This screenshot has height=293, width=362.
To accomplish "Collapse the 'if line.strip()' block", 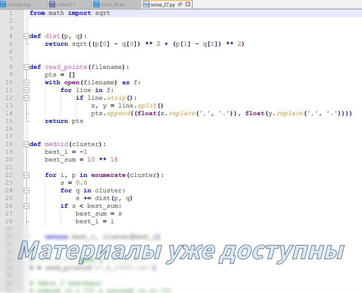I will (26, 98).
